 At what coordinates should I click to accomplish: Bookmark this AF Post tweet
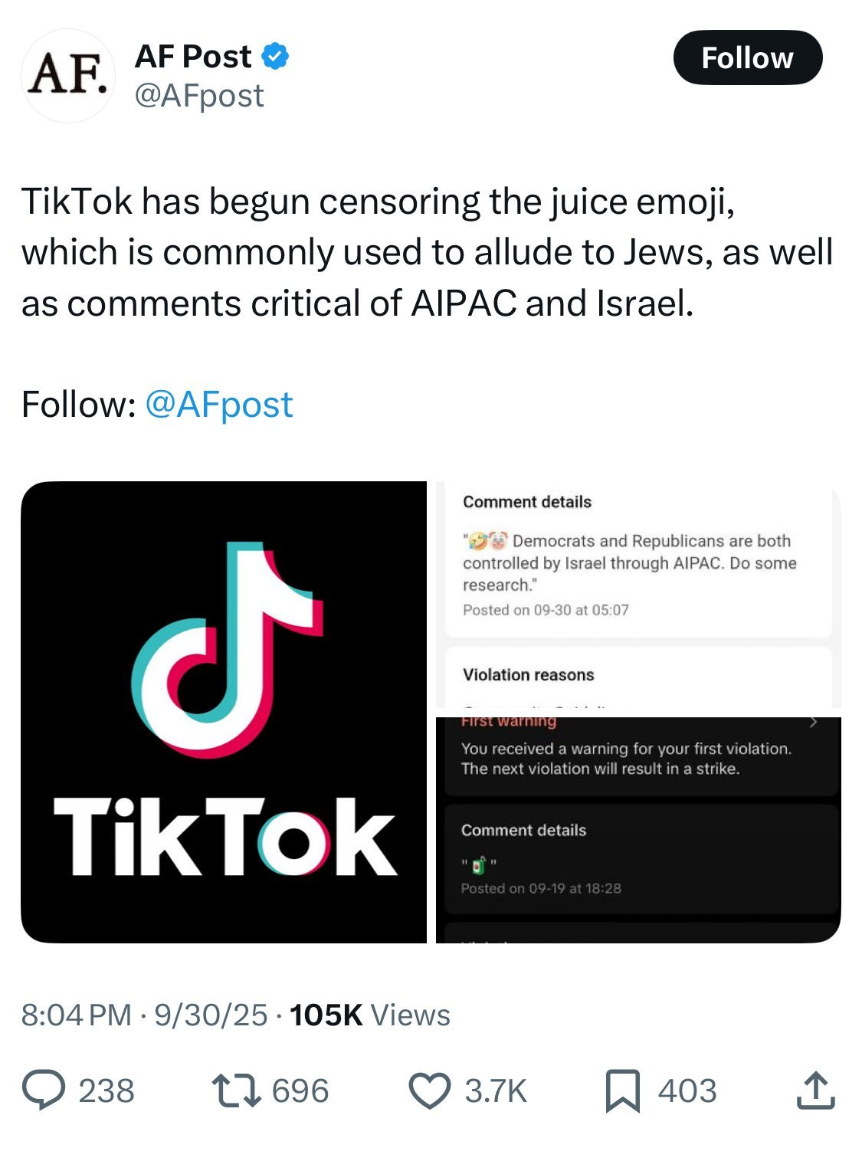622,1090
